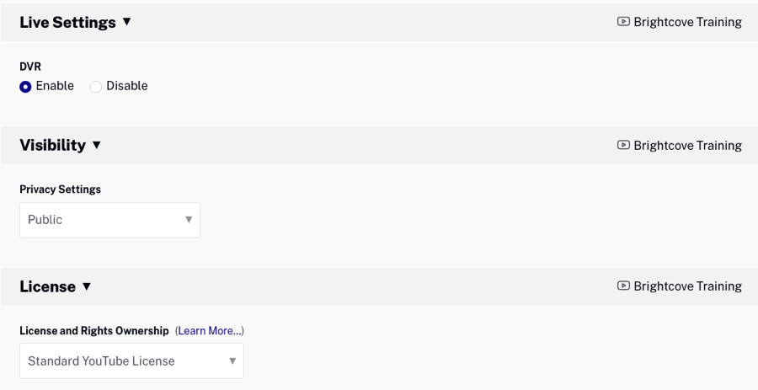Image resolution: width=758 pixels, height=390 pixels.
Task: Click the arrow on the License dropdown
Action: [x=232, y=361]
